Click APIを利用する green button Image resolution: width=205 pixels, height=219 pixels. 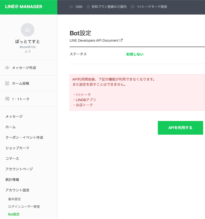[x=180, y=128]
